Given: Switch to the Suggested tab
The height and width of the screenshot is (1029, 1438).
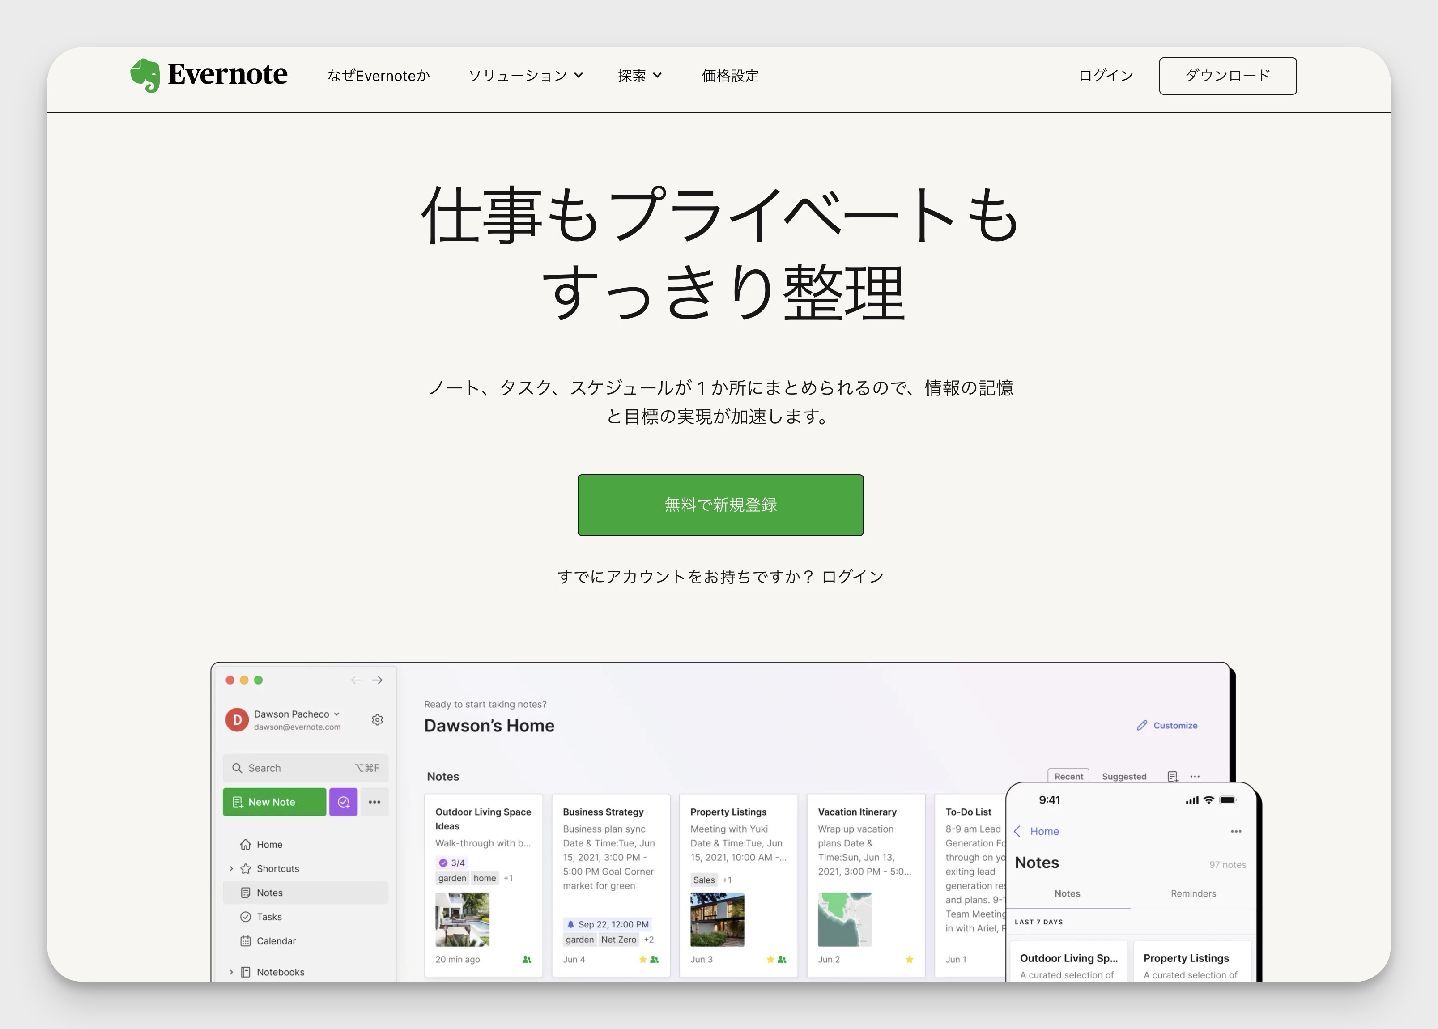Looking at the screenshot, I should (x=1124, y=776).
